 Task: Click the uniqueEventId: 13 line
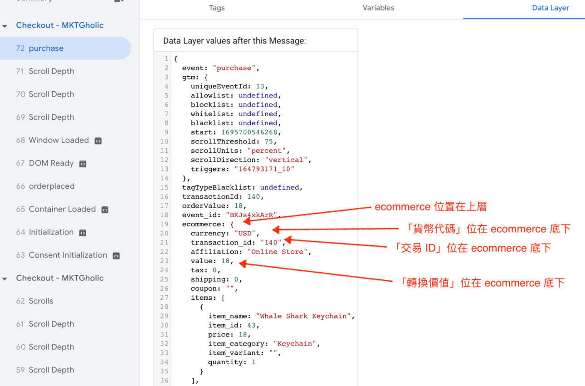(x=229, y=86)
